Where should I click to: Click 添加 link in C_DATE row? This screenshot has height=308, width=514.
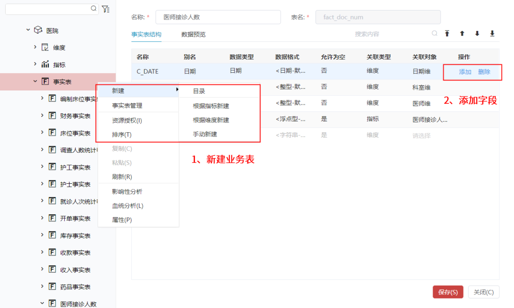[465, 72]
